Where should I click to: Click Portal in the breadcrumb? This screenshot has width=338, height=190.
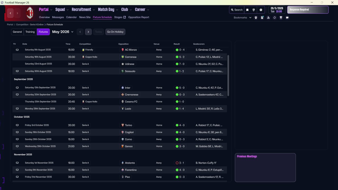(10, 25)
